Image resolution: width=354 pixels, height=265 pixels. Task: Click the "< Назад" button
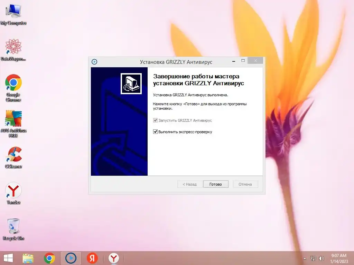[x=190, y=184]
